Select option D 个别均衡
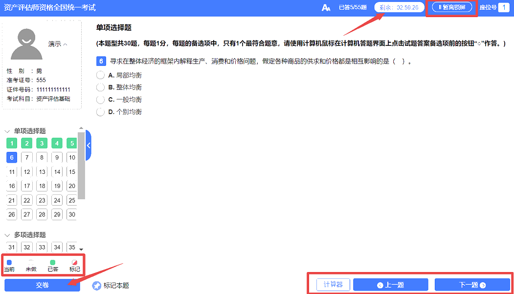Viewport: 514px width, 294px height. point(100,112)
